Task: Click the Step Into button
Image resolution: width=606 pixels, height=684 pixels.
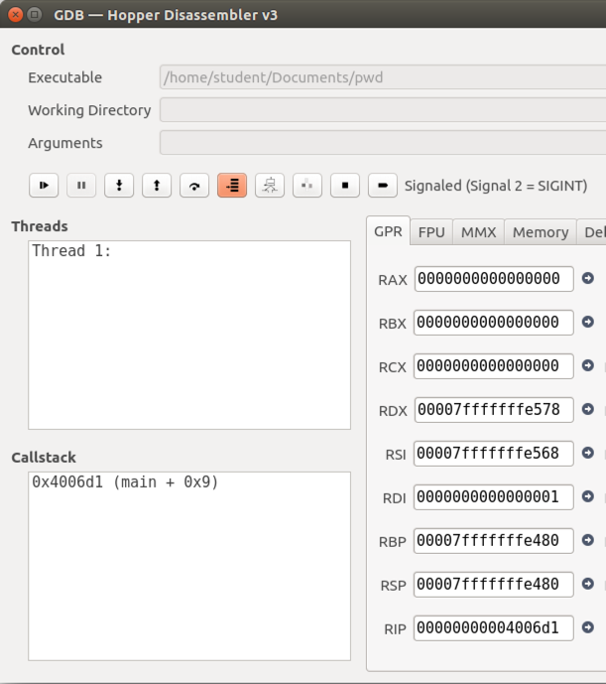Action: [119, 186]
